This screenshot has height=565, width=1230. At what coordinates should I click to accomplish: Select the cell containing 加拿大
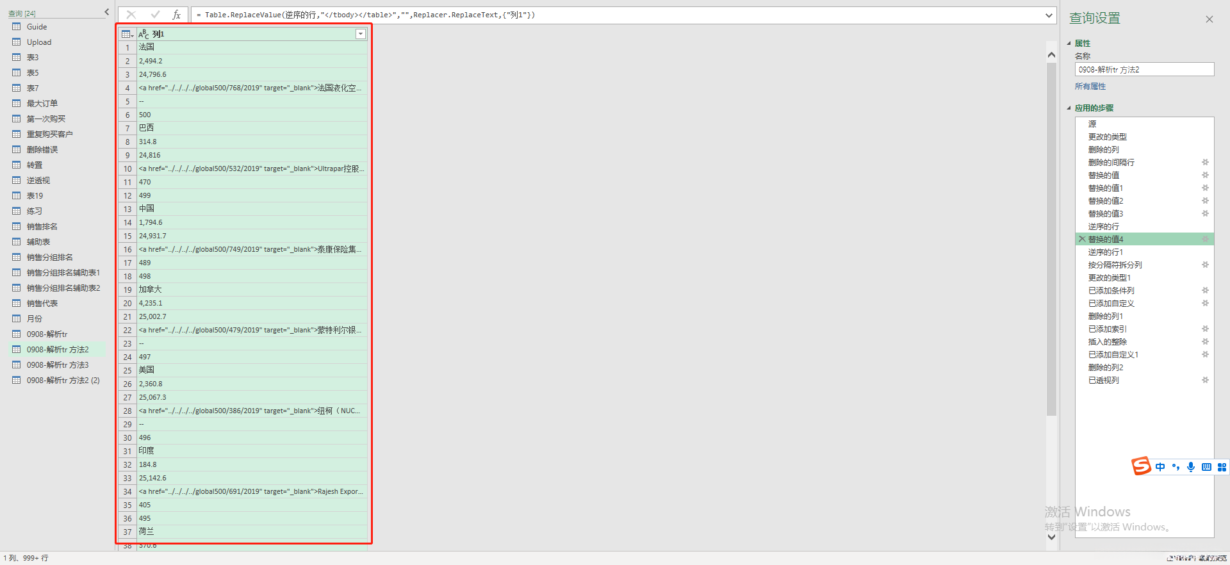point(252,290)
